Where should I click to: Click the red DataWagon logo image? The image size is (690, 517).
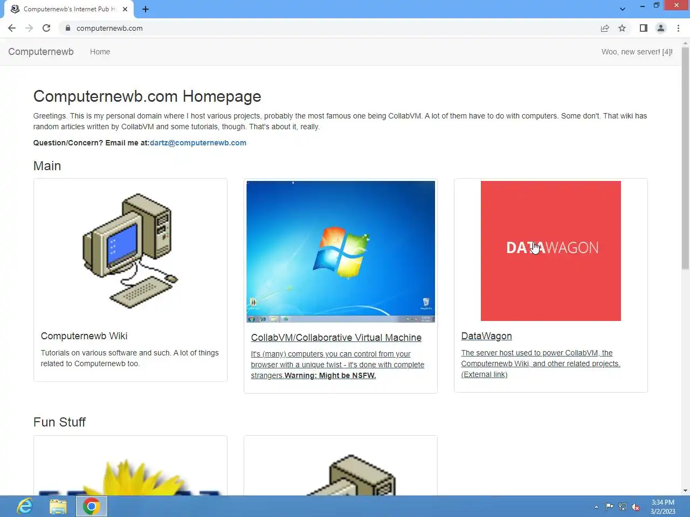click(551, 251)
